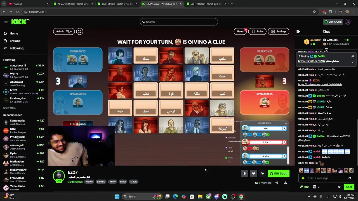Screen dimensions: 358x201
Task: Click the EZQ7 channel avatar
Action: click(59, 176)
